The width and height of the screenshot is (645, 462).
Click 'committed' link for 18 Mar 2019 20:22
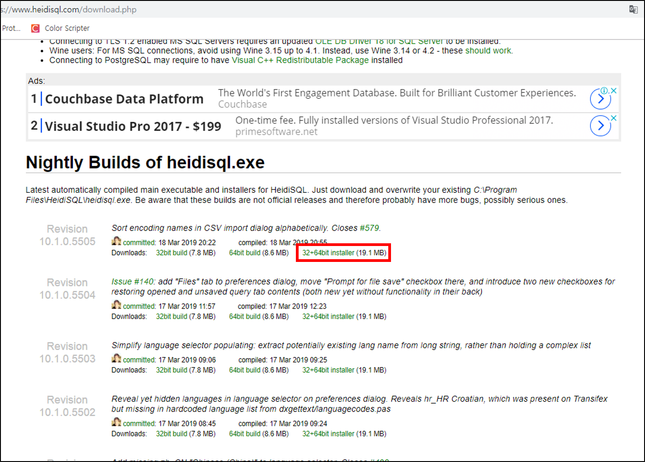(139, 243)
